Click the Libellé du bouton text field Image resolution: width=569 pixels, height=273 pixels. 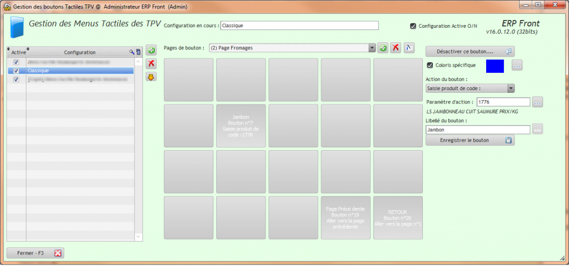pos(477,130)
